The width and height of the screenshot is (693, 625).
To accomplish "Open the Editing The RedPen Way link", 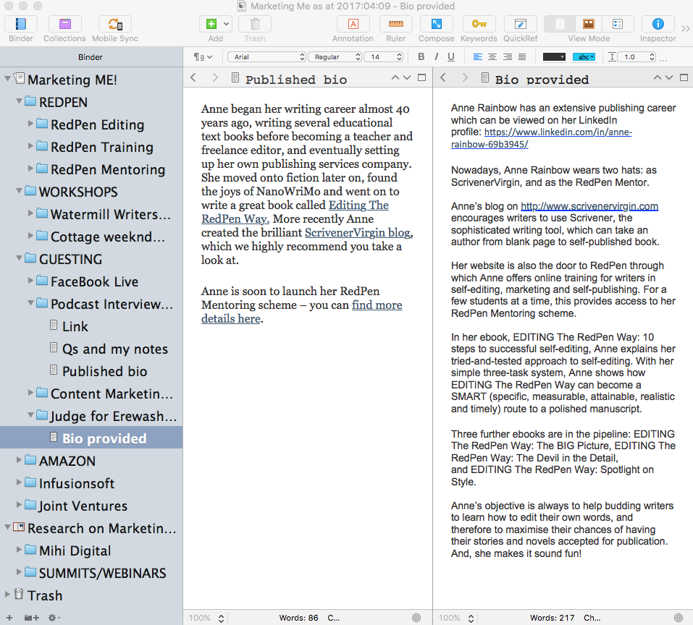I will pos(295,212).
